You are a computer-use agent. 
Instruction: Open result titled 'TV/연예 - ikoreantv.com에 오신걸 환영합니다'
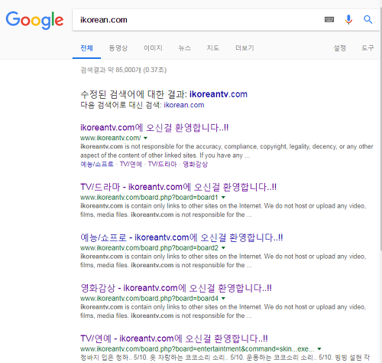pos(174,338)
